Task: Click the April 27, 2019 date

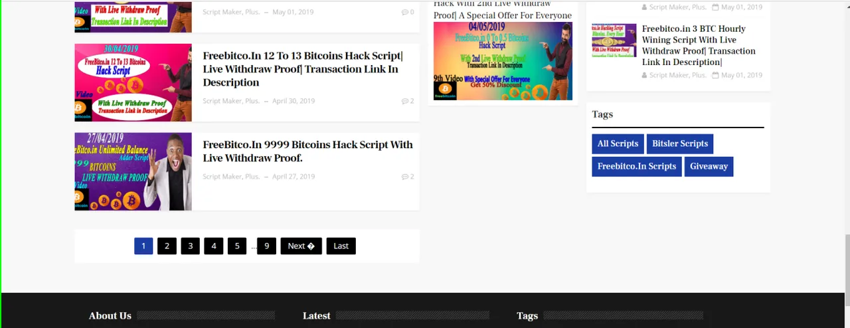Action: click(x=294, y=177)
